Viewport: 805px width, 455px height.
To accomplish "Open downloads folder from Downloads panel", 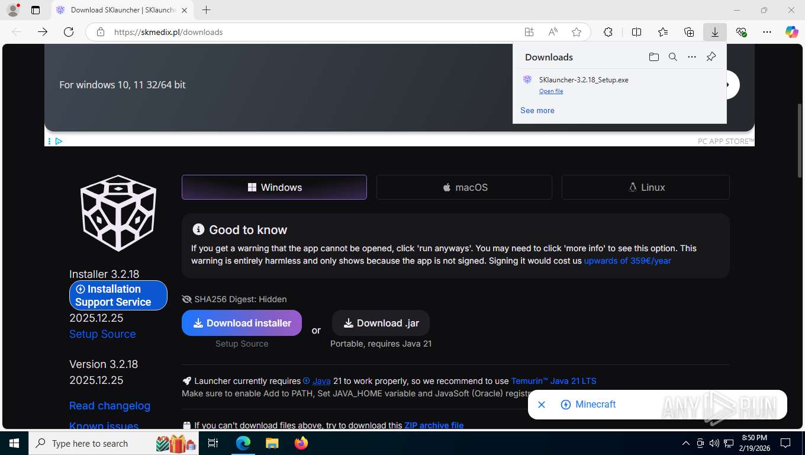I will [x=653, y=57].
